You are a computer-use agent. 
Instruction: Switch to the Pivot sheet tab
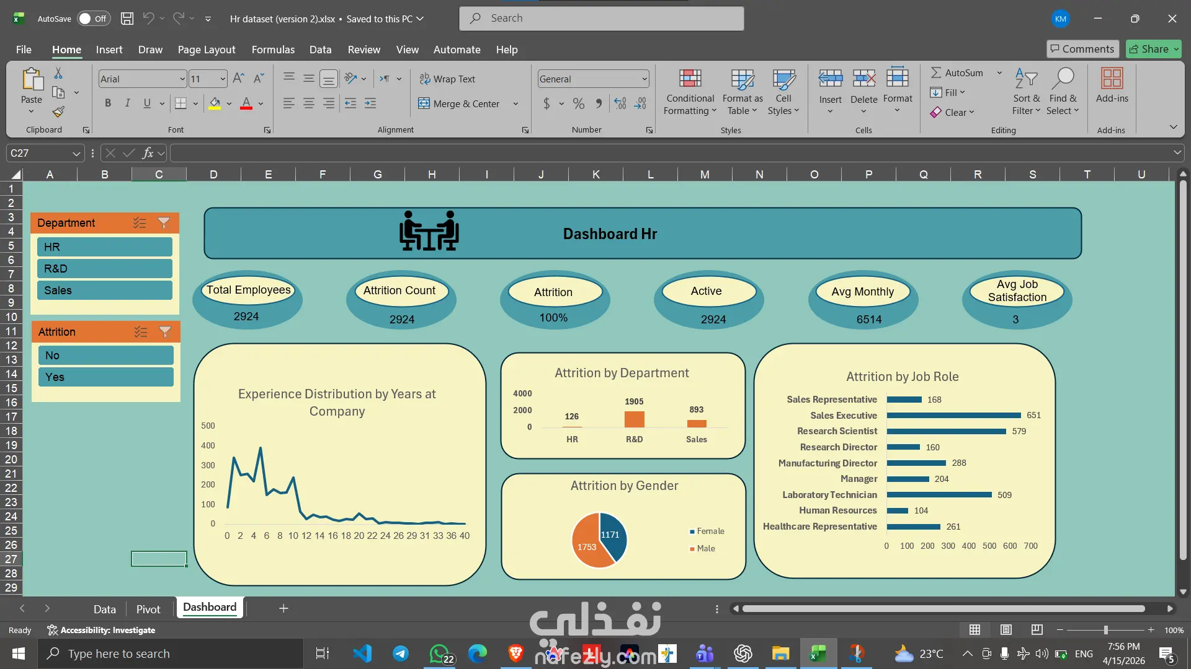coord(148,609)
